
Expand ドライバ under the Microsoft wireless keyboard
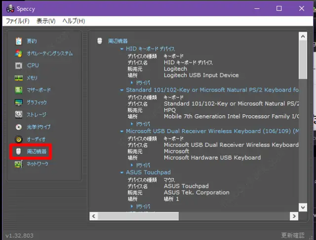[x=132, y=165]
